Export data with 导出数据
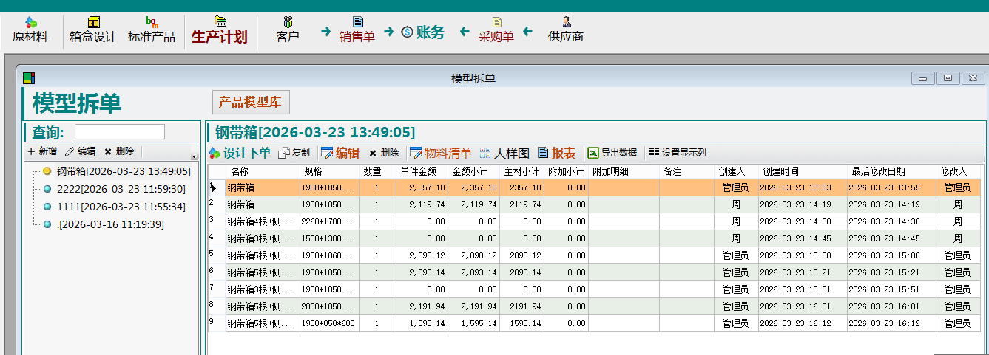This screenshot has width=989, height=355. 612,153
